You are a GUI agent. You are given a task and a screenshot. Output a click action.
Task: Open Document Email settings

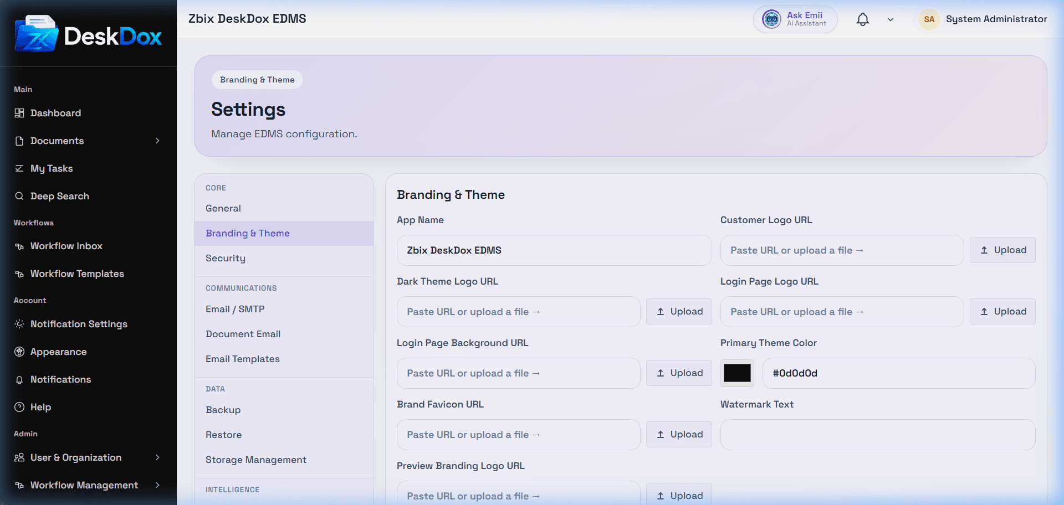pos(284,334)
